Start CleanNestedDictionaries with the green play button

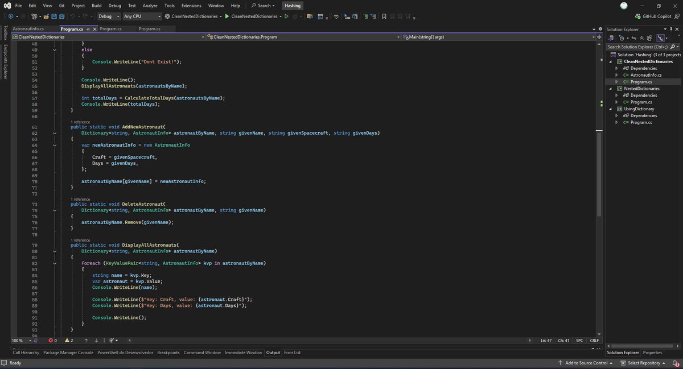click(227, 16)
